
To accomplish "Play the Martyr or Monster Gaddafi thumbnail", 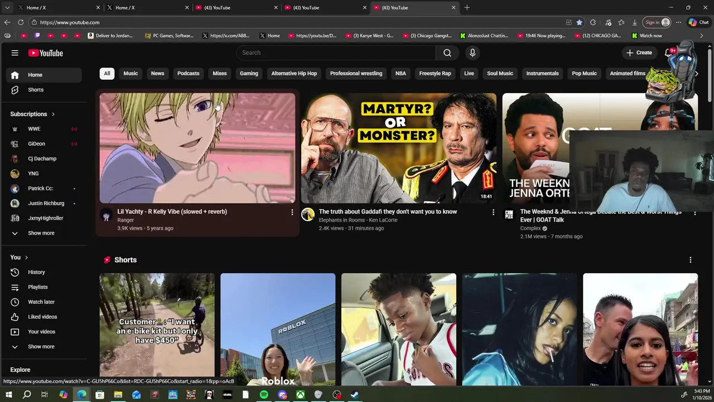I will pos(399,148).
